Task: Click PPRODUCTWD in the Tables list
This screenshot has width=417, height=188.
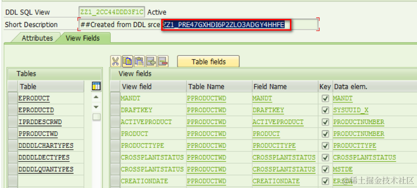Action: (38, 134)
